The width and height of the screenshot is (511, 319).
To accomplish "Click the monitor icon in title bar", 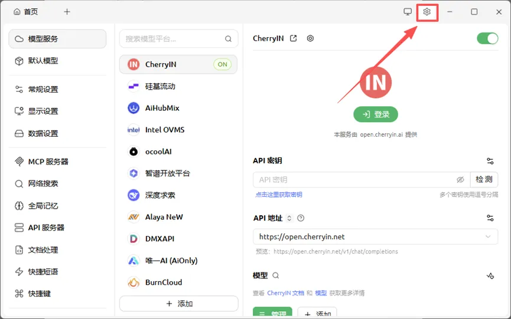I will (x=408, y=12).
